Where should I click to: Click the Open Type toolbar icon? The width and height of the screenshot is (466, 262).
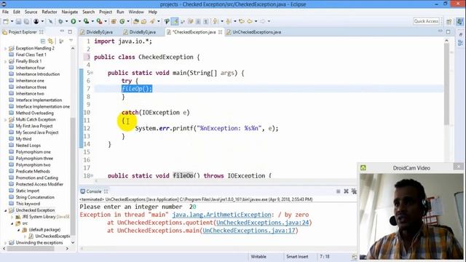pos(136,21)
